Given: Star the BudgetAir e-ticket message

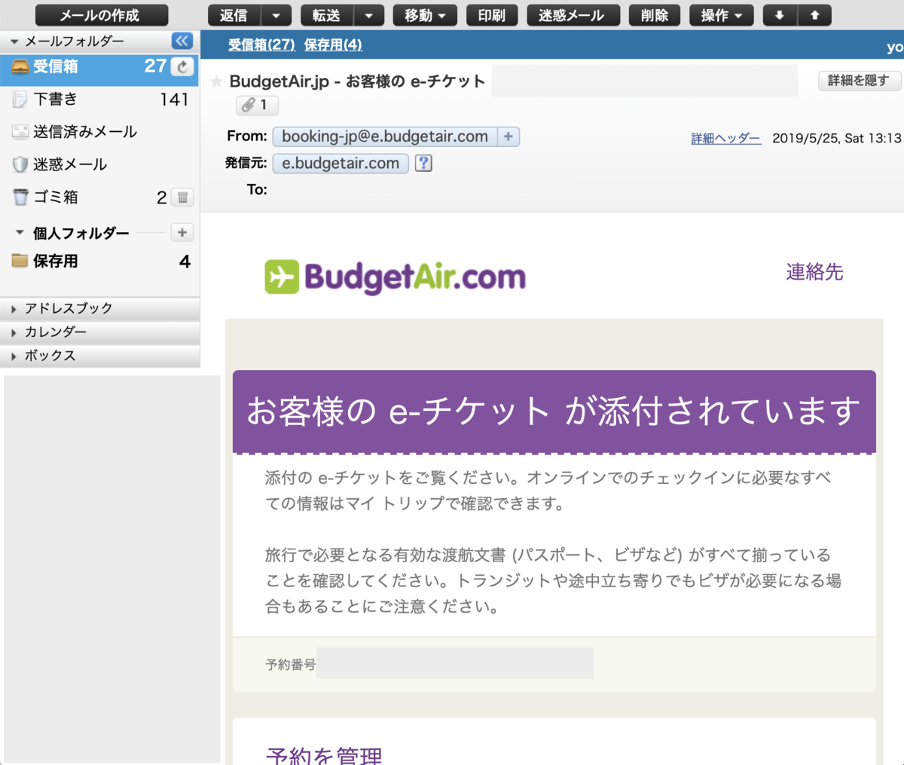Looking at the screenshot, I should click(x=216, y=81).
